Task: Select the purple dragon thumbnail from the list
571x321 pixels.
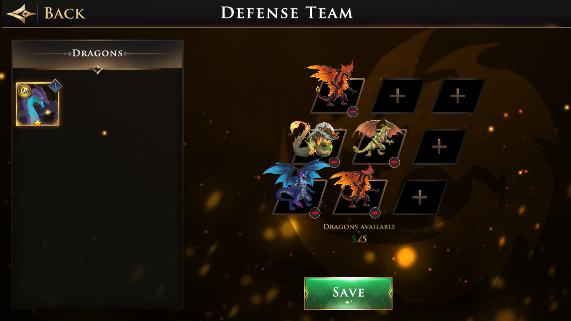Action: pyautogui.click(x=38, y=104)
